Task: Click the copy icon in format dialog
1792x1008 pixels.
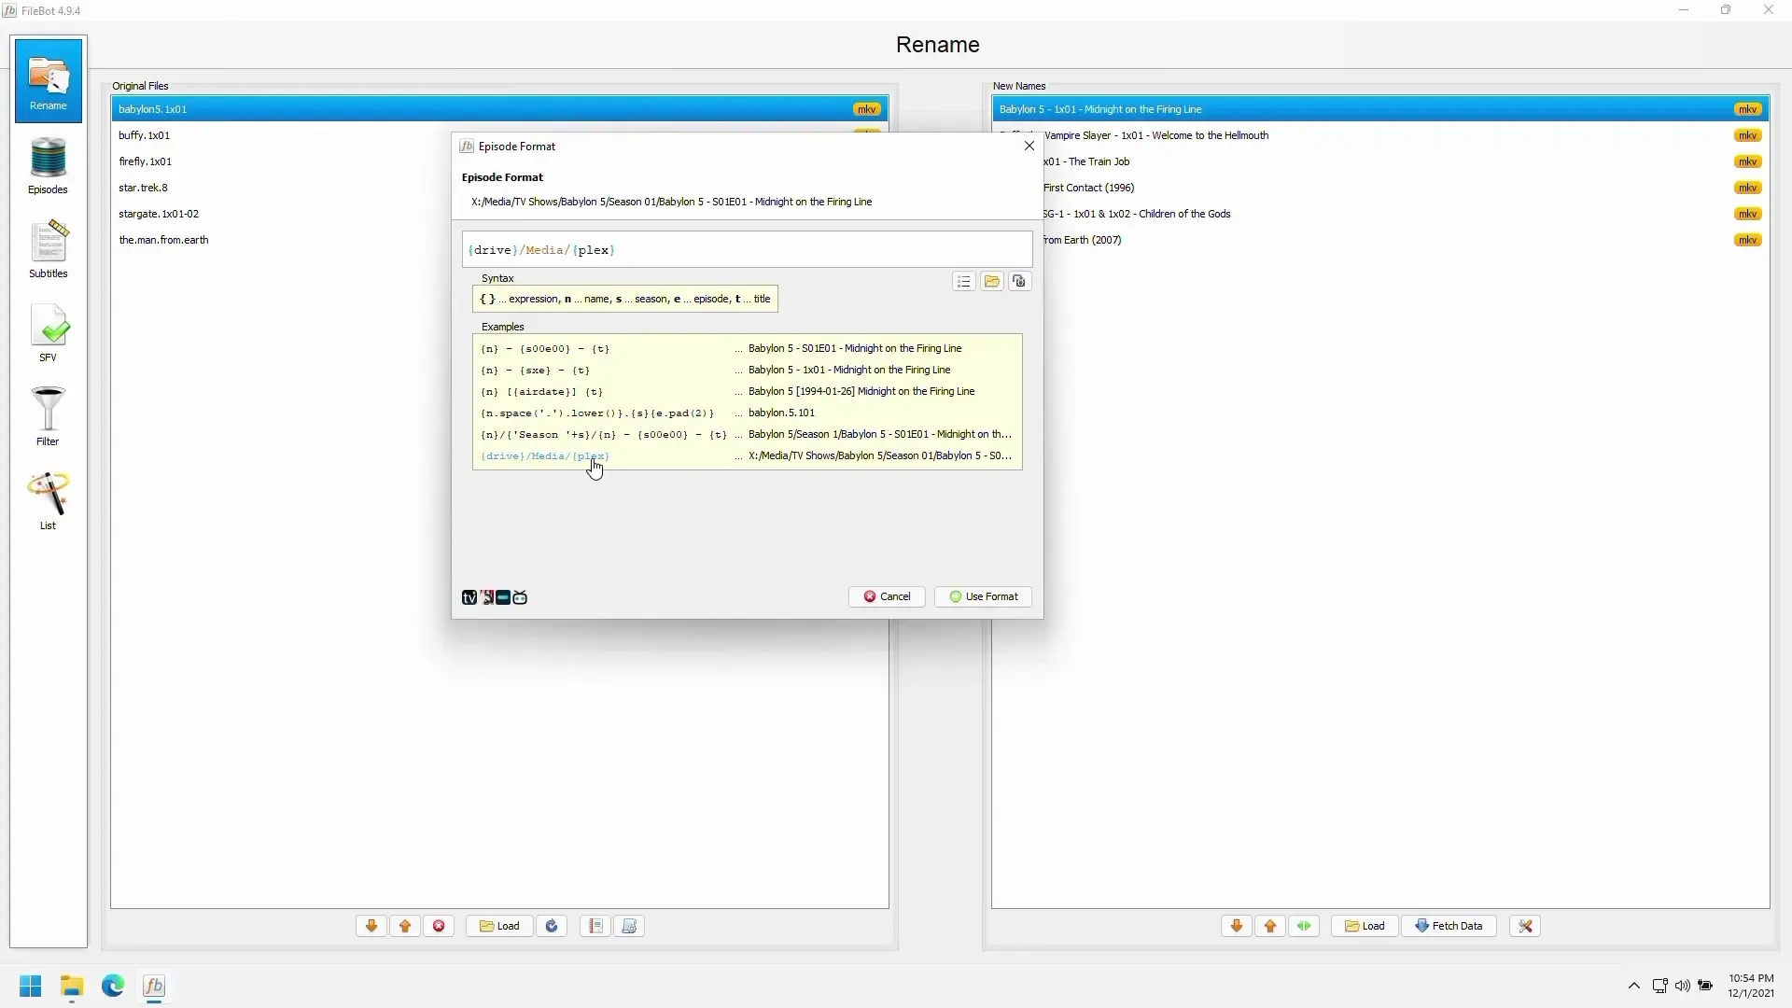Action: [1019, 282]
